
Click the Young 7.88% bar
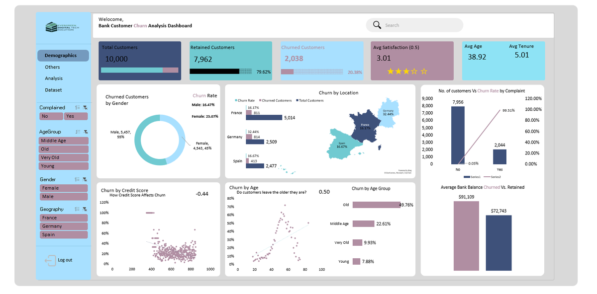[356, 261]
